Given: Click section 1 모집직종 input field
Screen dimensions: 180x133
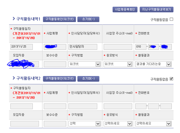Looking at the screenshot, I should click(24, 64).
